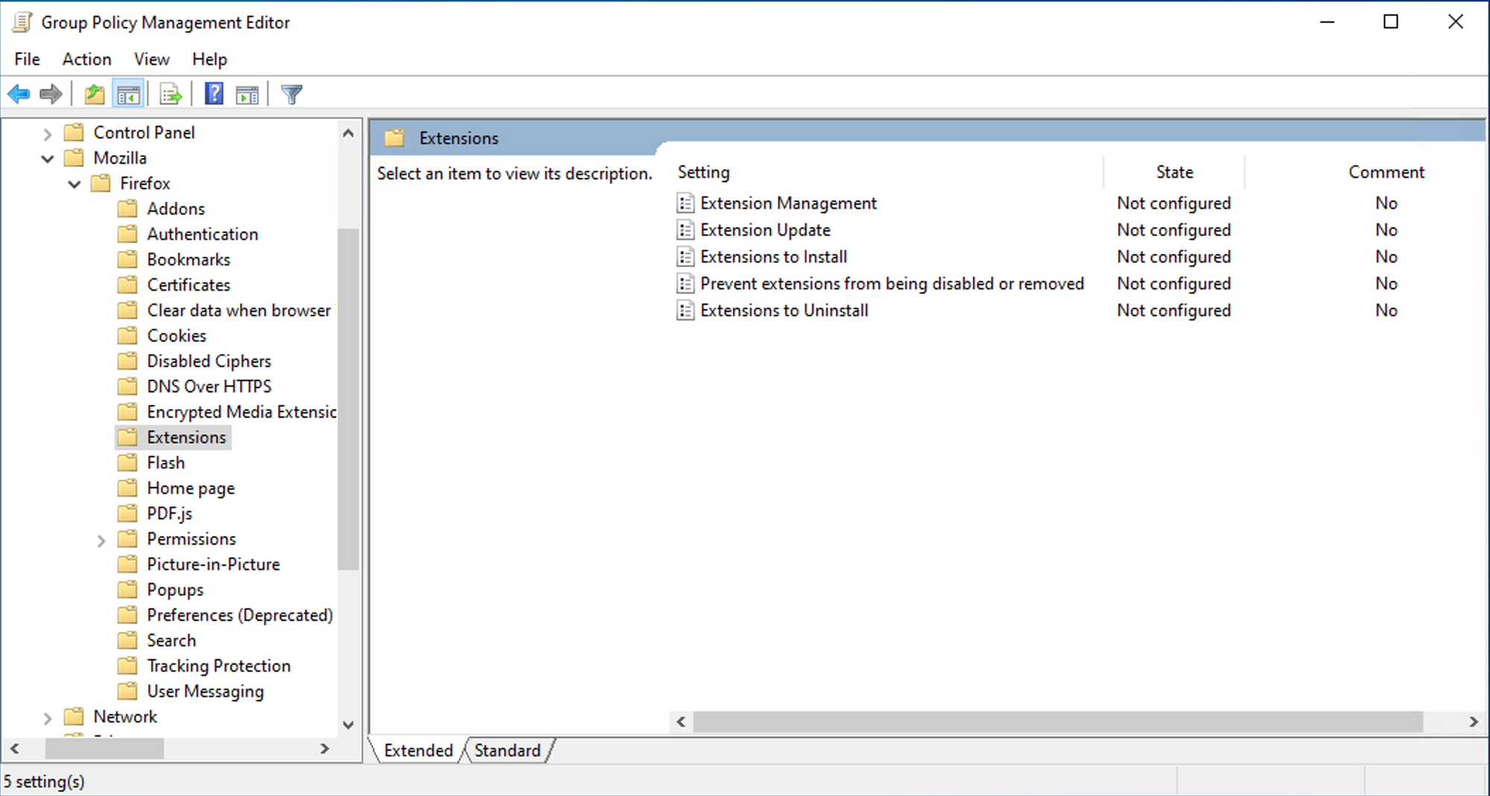Select Picture-in-Picture in the tree

(x=213, y=564)
